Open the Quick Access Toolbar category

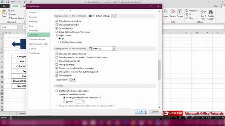pos(39,44)
